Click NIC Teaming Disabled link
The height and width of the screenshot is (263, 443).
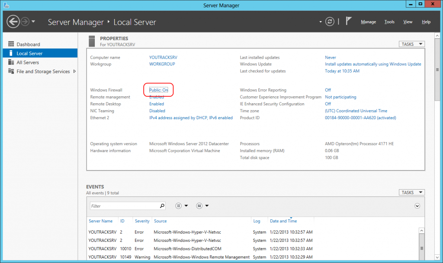(157, 111)
